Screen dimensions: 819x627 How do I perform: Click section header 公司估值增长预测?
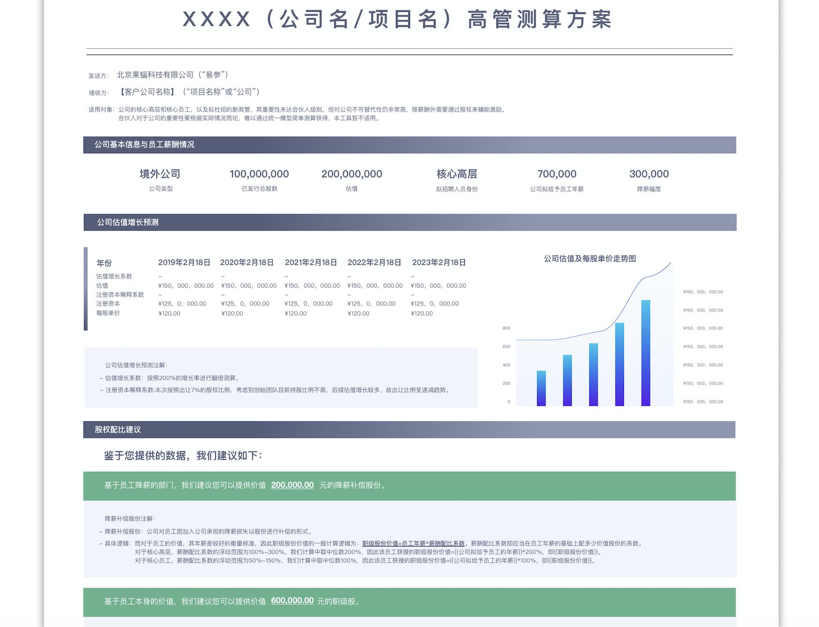click(128, 223)
